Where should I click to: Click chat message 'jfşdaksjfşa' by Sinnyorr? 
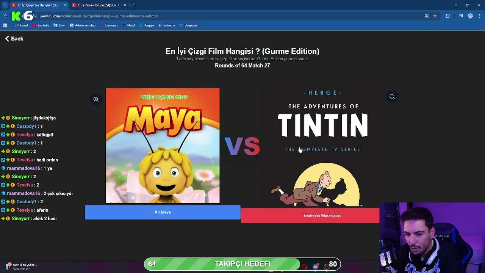(44, 118)
